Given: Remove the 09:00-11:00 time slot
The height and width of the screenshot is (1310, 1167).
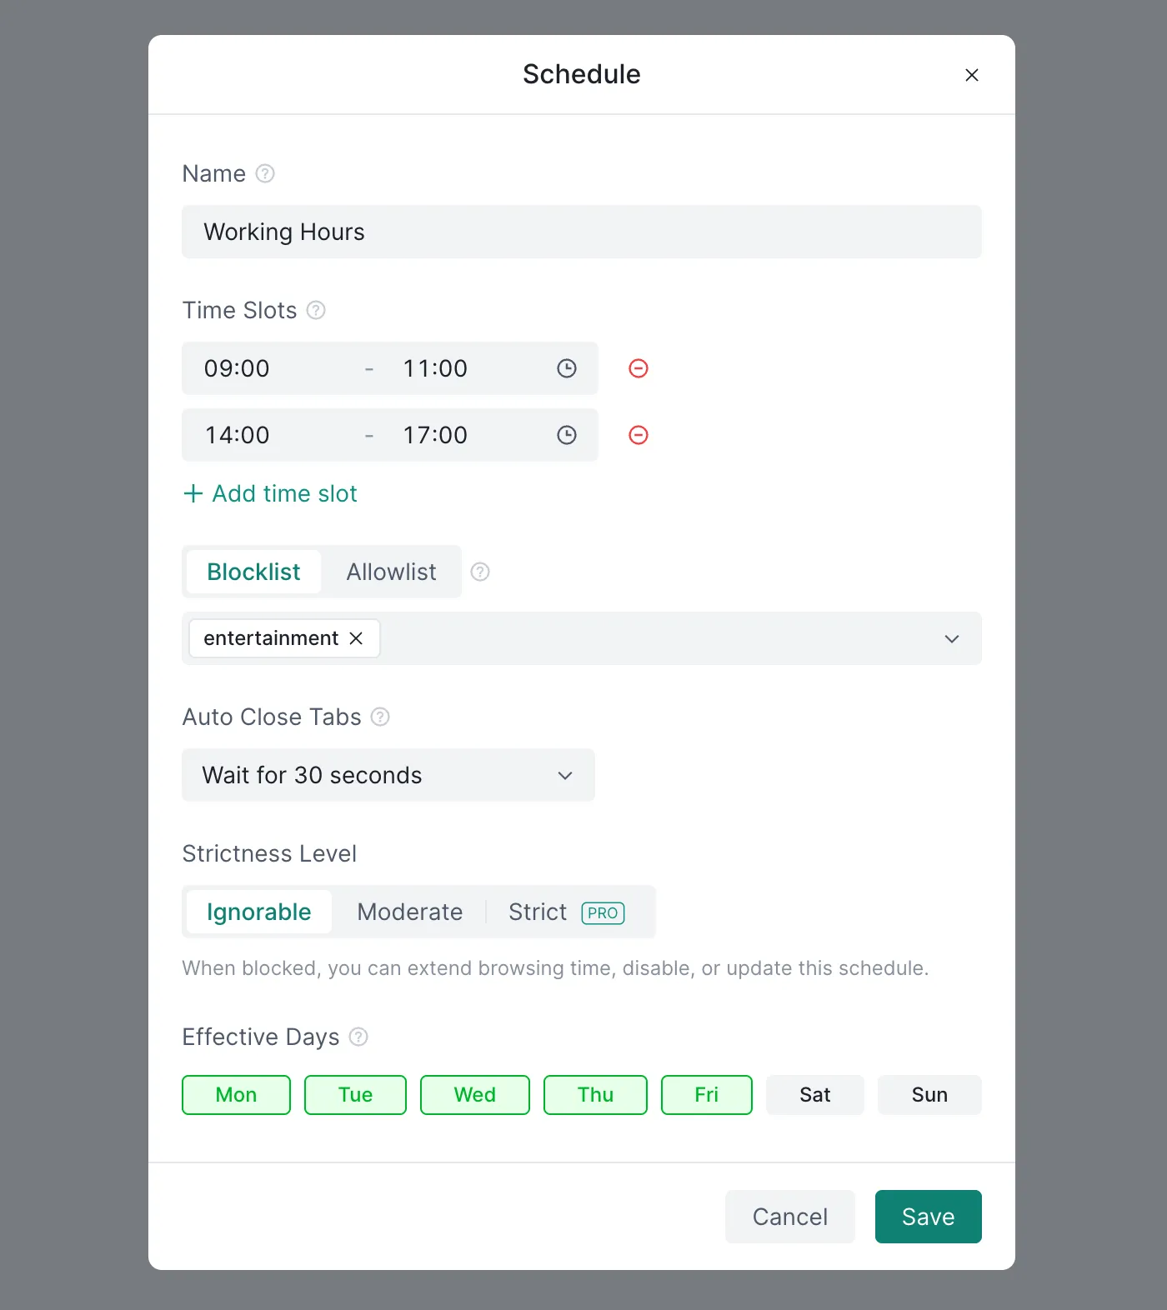Looking at the screenshot, I should pos(638,368).
